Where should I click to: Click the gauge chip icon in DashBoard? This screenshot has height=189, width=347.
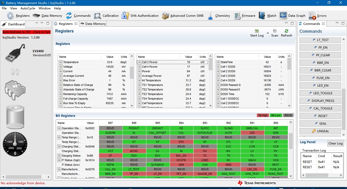pos(15,90)
